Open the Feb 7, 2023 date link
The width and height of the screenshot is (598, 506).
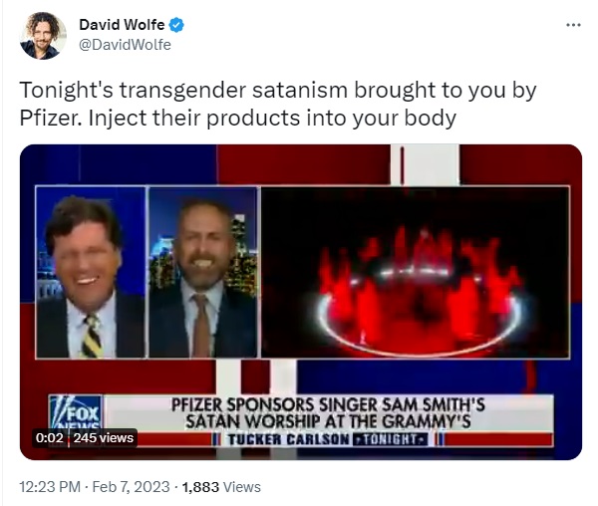tap(131, 487)
